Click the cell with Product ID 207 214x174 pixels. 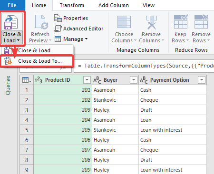63,150
